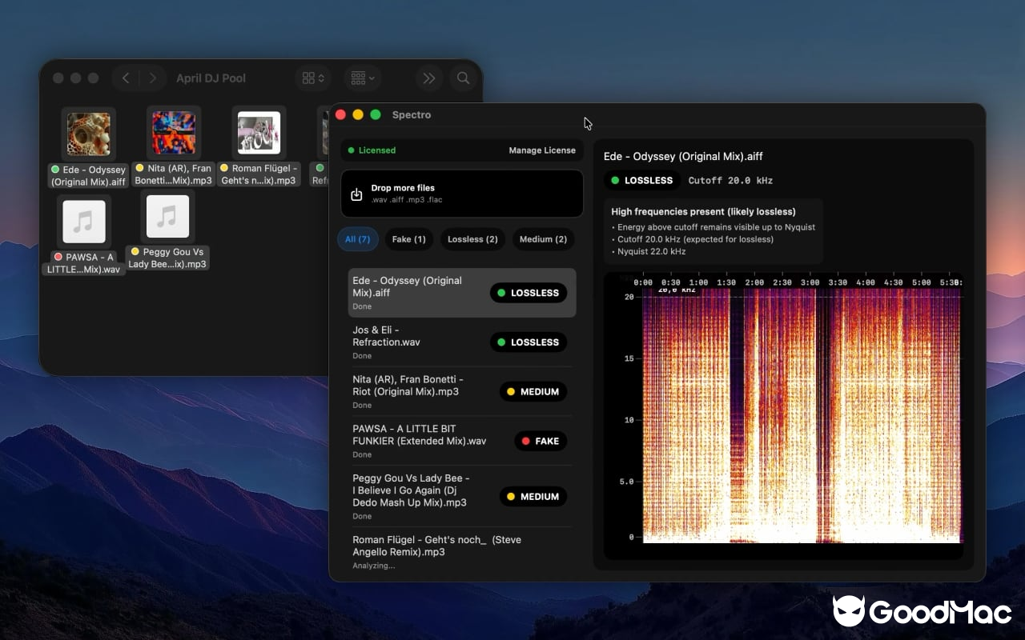Open the Ede - Odyssey album artwork in Finder
Viewport: 1025px width, 640px height.
coord(88,133)
